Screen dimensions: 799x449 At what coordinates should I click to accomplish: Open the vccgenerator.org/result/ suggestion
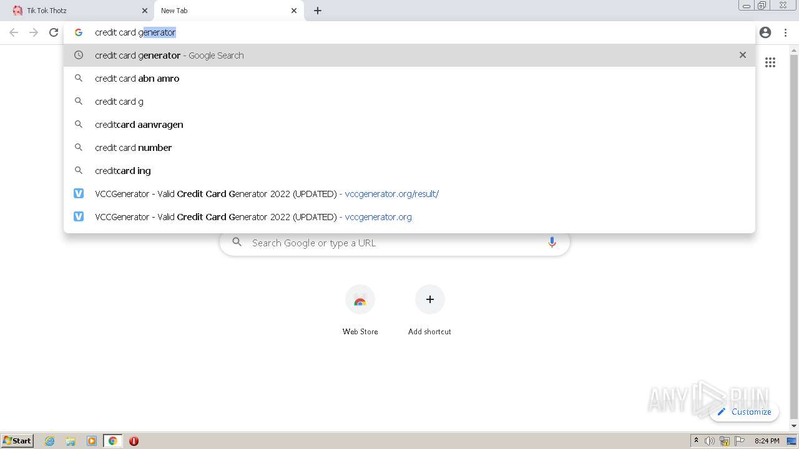point(409,194)
